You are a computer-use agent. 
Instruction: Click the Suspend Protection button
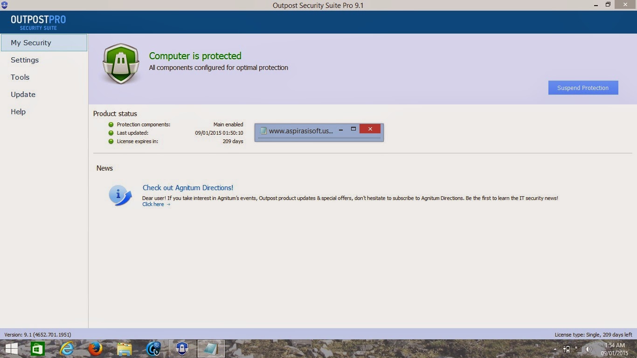[x=583, y=88]
